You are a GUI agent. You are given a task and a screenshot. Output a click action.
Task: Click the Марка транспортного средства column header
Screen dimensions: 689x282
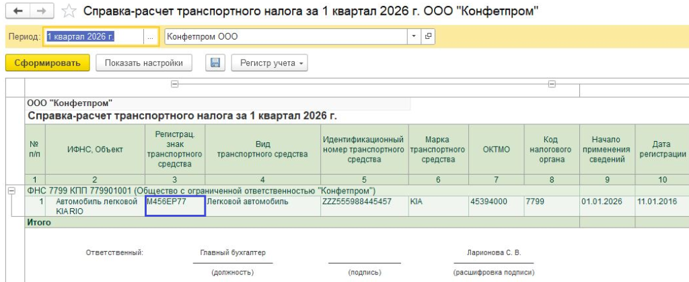(439, 150)
